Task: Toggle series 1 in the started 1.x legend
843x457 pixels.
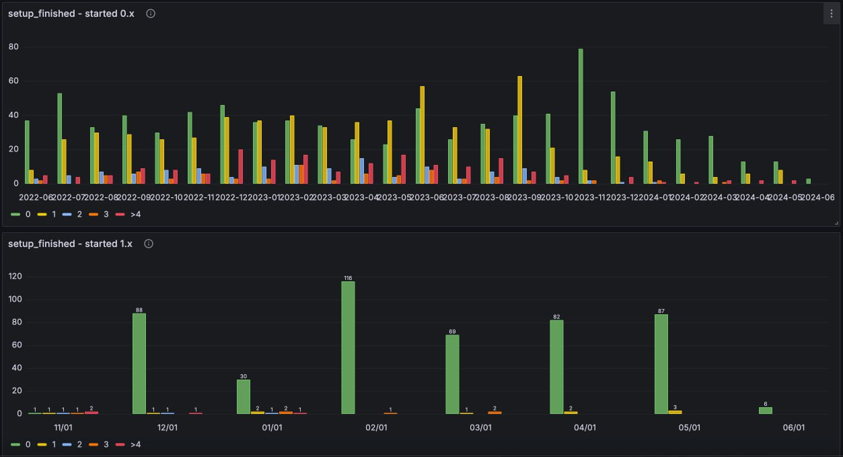Action: (54, 444)
